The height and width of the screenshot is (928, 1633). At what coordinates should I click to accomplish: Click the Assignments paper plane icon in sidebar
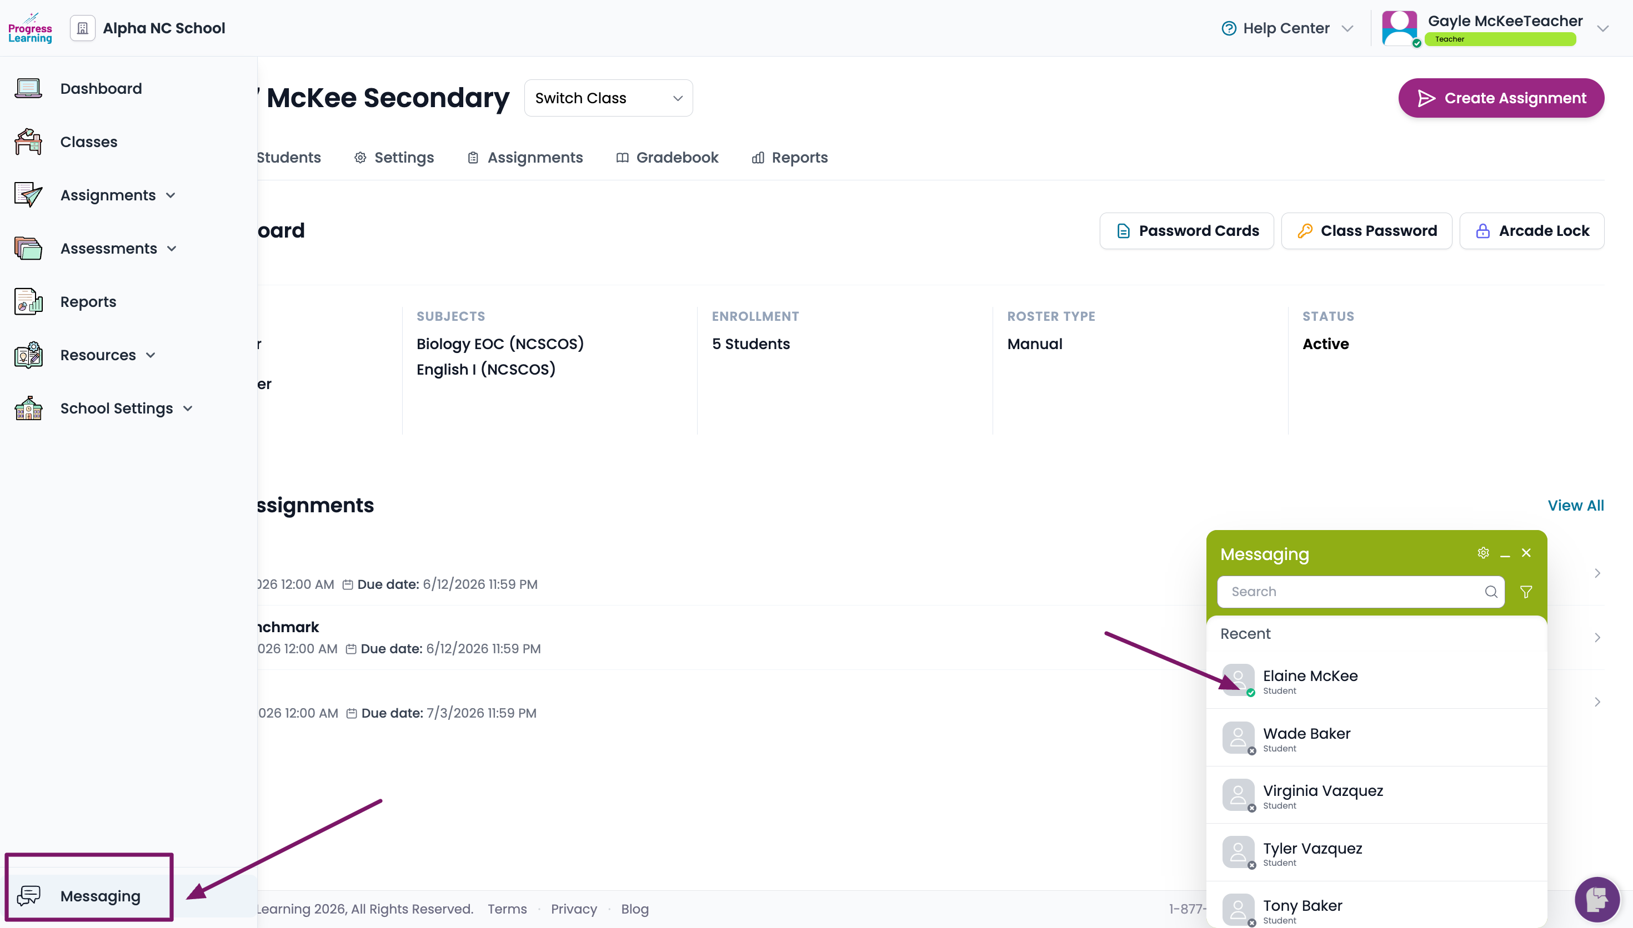coord(28,195)
